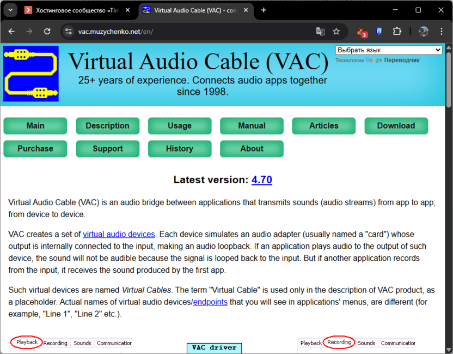Open the Chrome three-dot menu
Viewport: 453px width, 354px height.
tap(442, 31)
